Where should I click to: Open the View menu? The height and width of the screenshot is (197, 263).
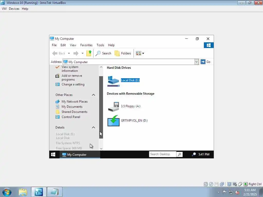point(73,45)
